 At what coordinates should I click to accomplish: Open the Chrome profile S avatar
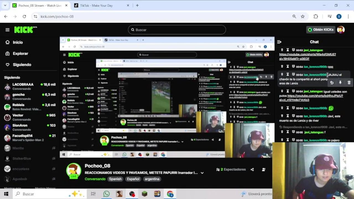tap(339, 17)
